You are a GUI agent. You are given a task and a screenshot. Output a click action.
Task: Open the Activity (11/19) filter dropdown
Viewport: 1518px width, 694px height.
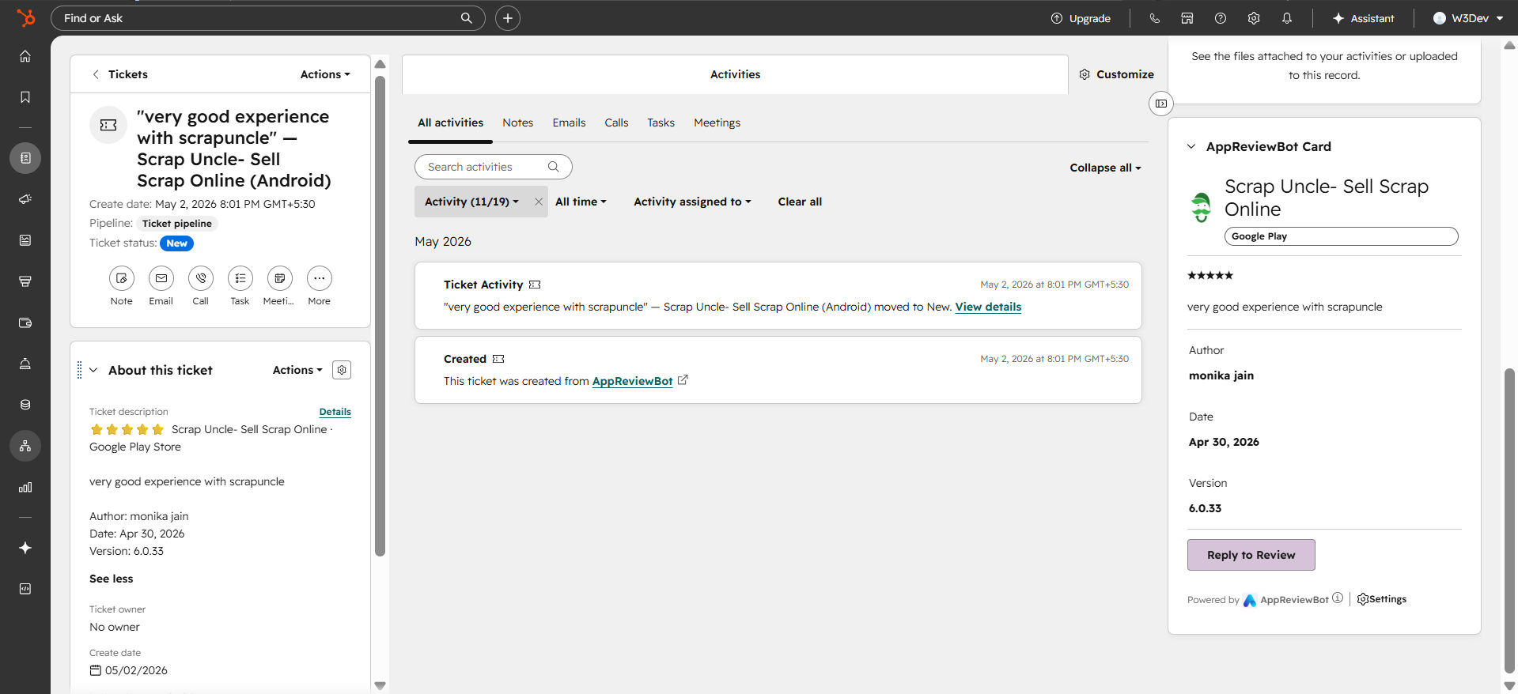(x=471, y=202)
